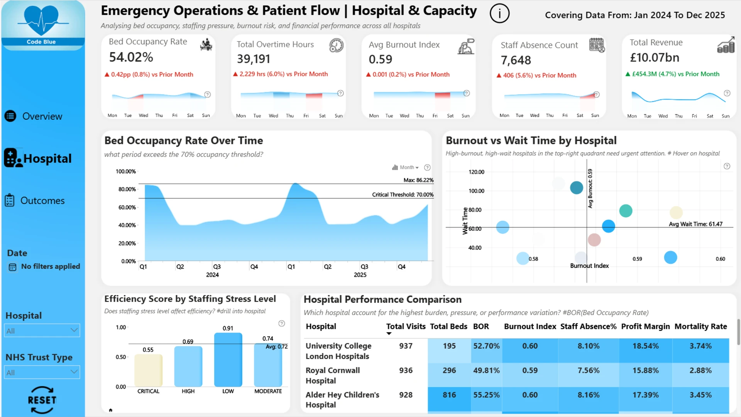This screenshot has height=417, width=741.
Task: Click the Date filter calendar icon
Action: pyautogui.click(x=12, y=267)
